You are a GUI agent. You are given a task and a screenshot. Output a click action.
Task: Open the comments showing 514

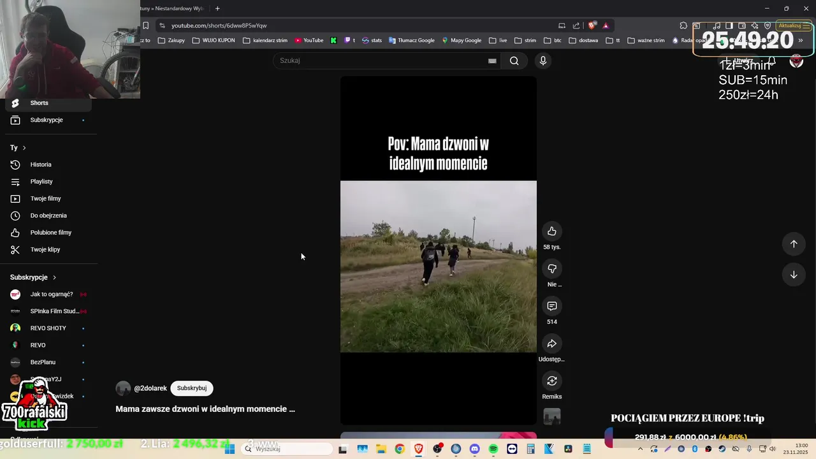pyautogui.click(x=552, y=306)
